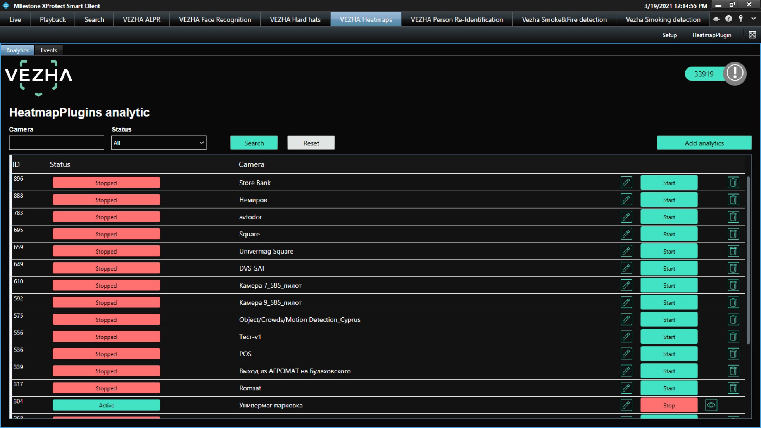
Task: Delete the Store Bank analytic
Action: (x=733, y=183)
